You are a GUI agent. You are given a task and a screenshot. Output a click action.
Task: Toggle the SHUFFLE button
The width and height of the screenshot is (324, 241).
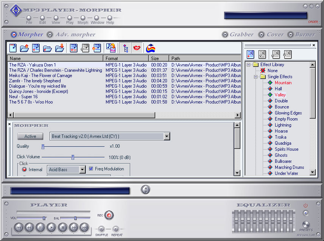101,229
